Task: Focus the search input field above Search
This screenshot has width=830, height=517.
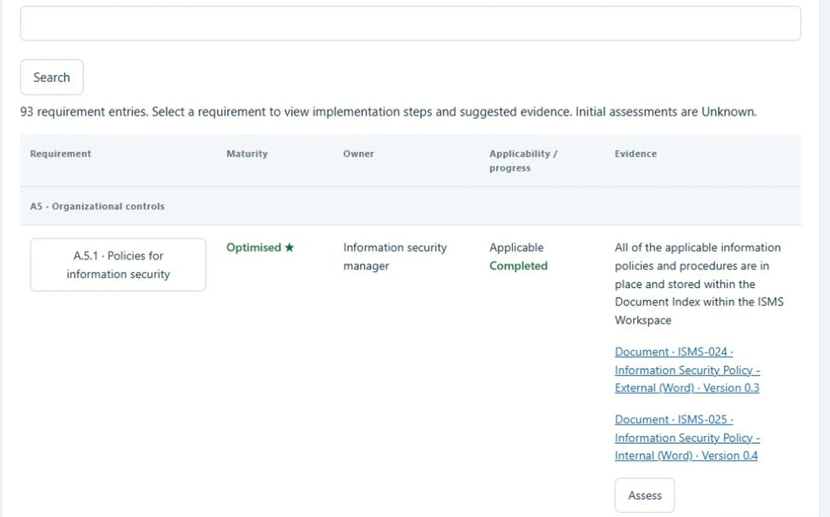Action: click(410, 23)
